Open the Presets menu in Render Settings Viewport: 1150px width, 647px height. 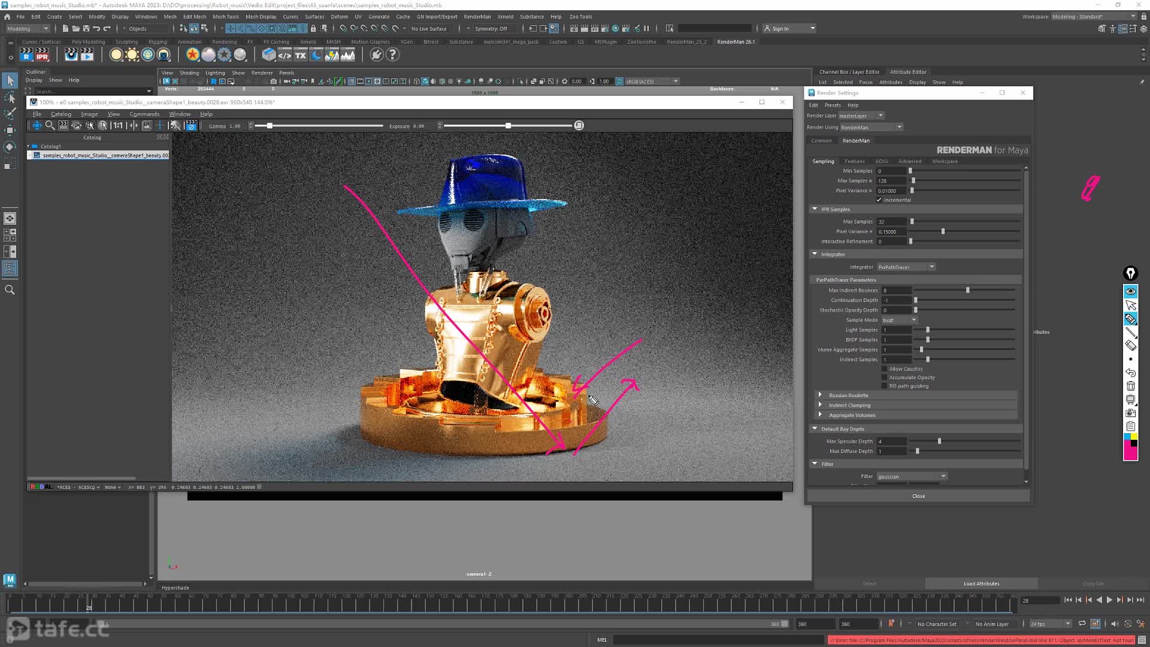tap(833, 105)
